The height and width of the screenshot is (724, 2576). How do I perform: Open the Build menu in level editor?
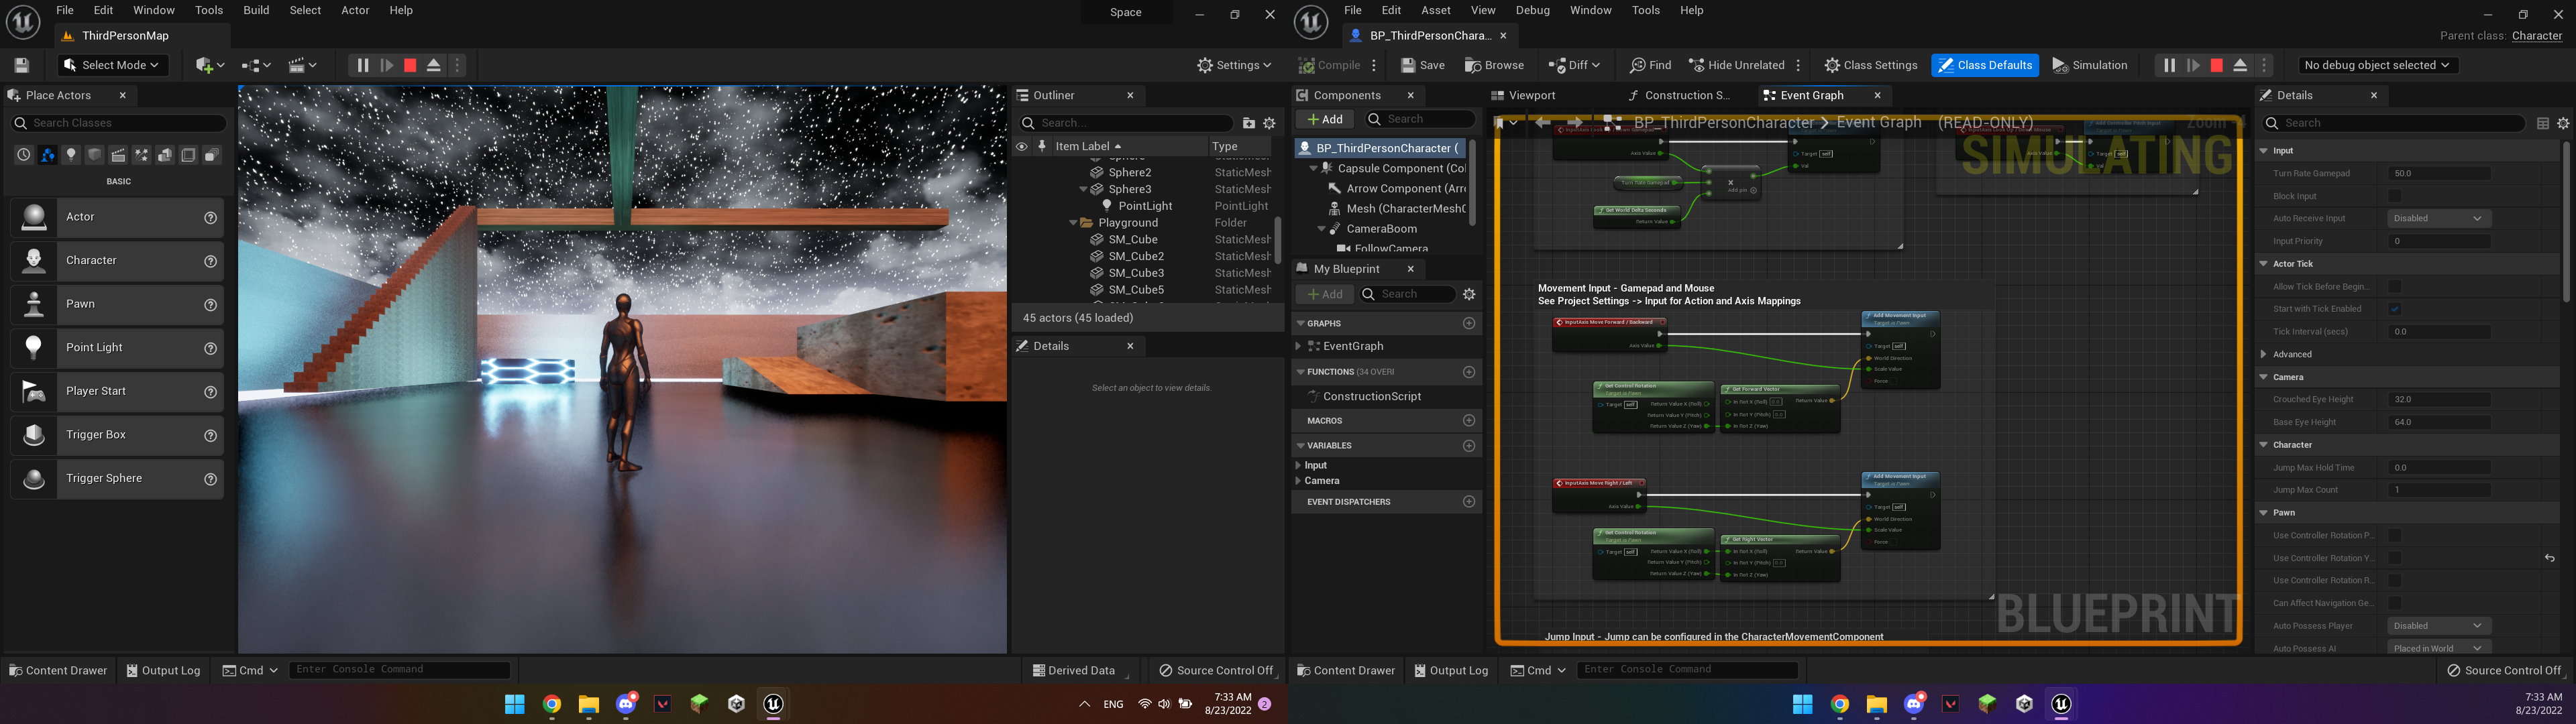(x=256, y=10)
